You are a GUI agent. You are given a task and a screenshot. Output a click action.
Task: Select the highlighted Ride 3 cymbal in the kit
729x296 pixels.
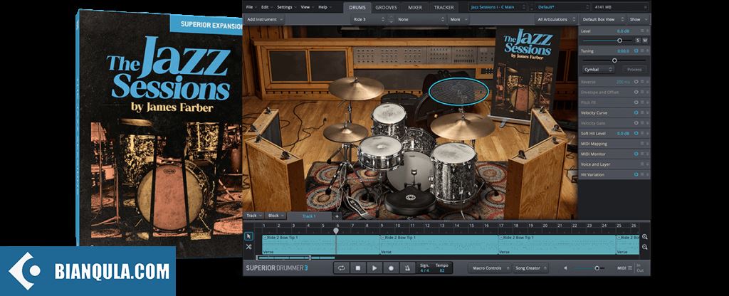coord(458,91)
